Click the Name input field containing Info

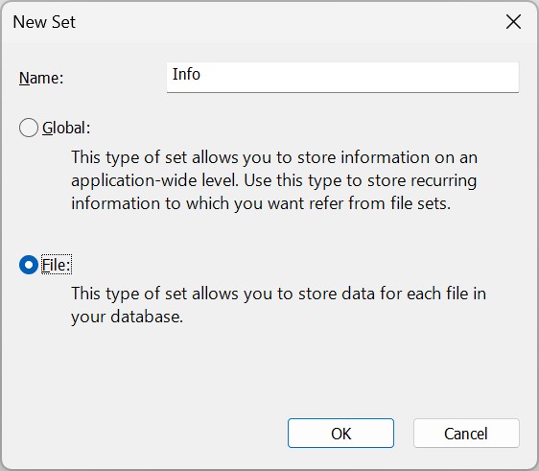[x=342, y=78]
